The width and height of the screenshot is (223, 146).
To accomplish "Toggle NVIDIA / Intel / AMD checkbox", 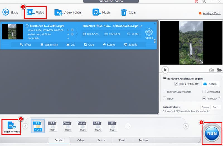I will tap(176, 84).
